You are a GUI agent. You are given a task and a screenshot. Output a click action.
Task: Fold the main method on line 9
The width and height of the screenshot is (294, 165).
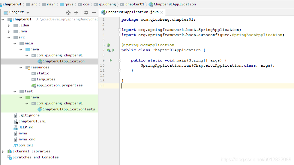(119, 60)
